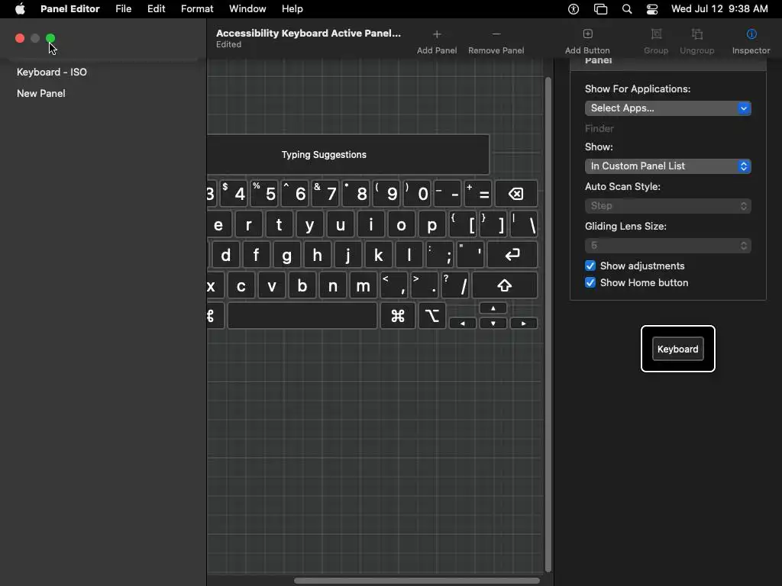
Task: Toggle Show adjustments checkbox
Action: [590, 266]
